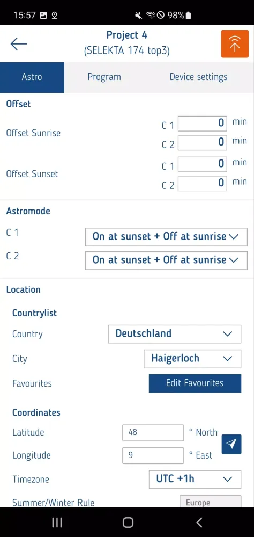Expand the City dropdown showing Haigerloch
The width and height of the screenshot is (254, 537).
coord(192,359)
